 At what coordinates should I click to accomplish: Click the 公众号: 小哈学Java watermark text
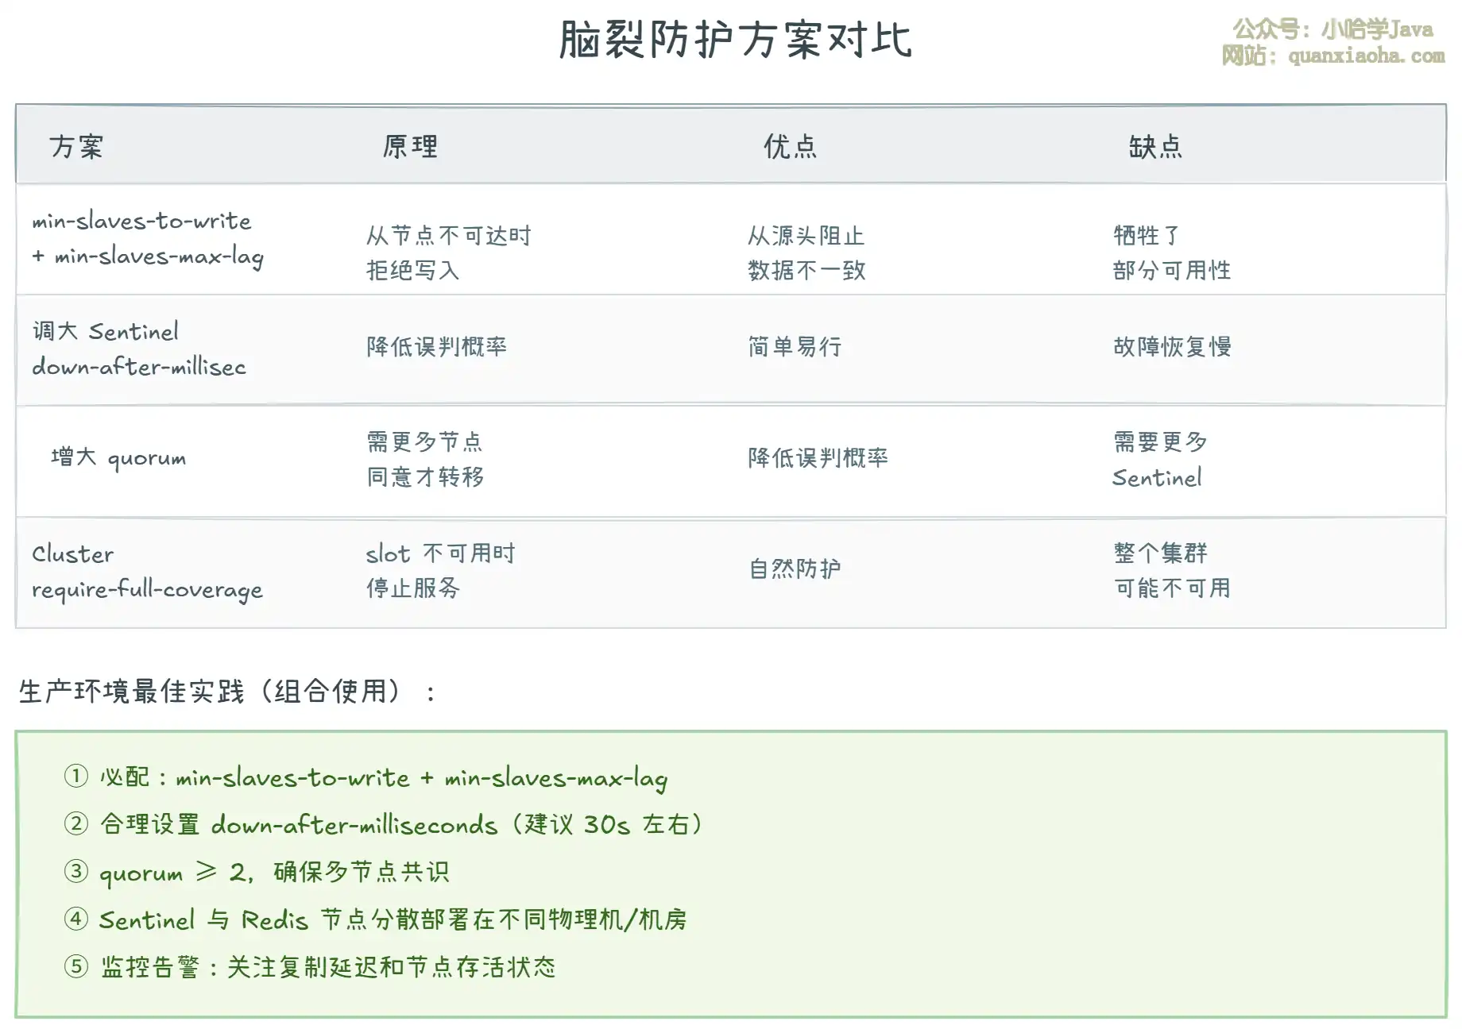pos(1333,30)
